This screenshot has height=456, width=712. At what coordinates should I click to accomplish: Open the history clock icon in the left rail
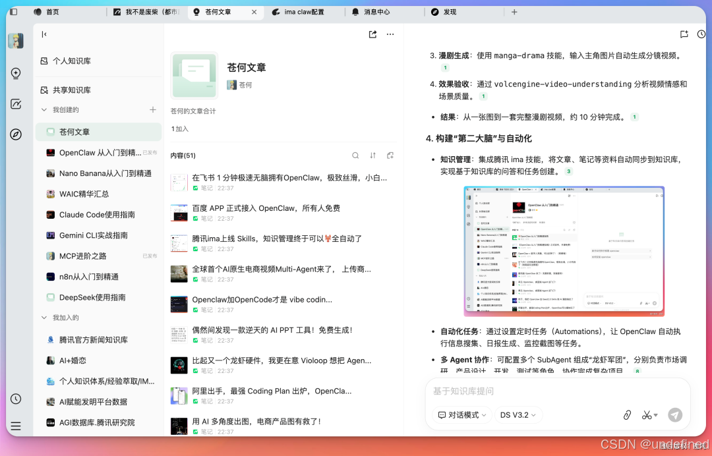coord(16,399)
